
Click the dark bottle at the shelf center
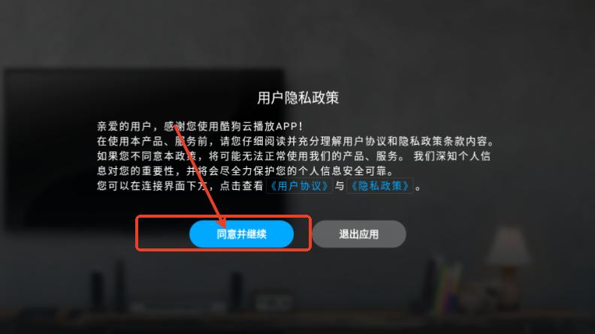pyautogui.click(x=237, y=290)
